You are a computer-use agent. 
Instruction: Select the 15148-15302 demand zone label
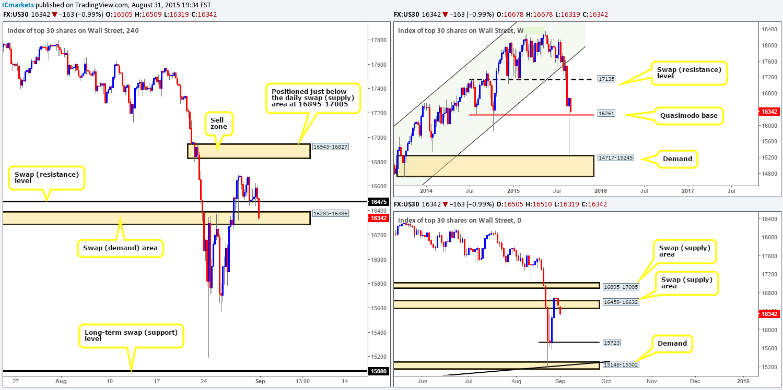[x=620, y=365]
